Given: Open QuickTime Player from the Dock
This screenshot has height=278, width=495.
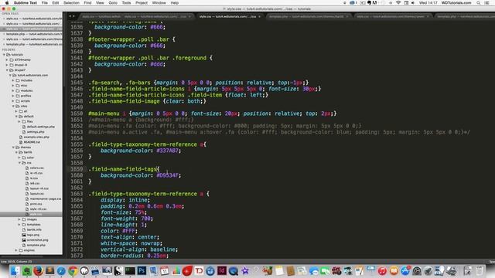Looking at the screenshot, I should pos(234,271).
